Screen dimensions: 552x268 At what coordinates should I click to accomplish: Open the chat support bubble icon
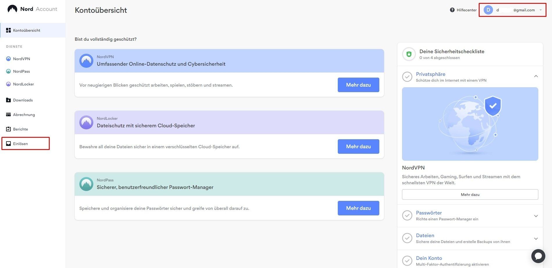538,256
